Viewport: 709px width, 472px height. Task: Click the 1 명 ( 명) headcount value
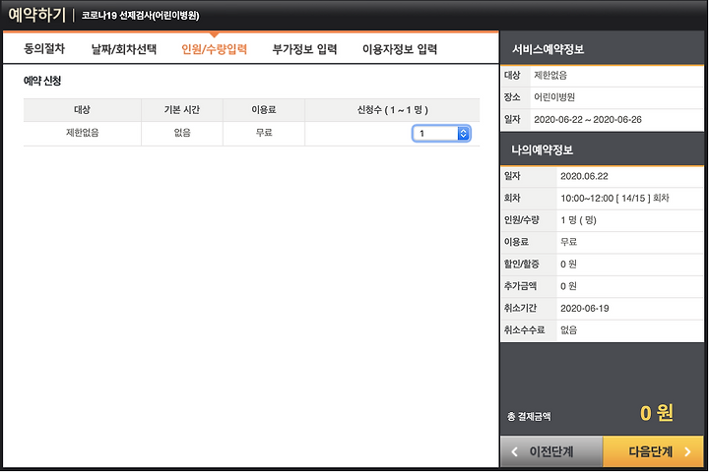pos(579,220)
